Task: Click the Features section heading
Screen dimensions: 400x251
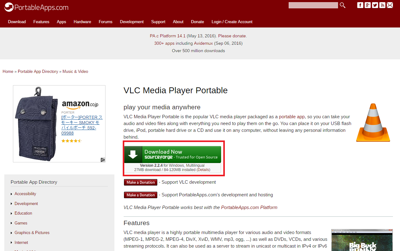Action: click(x=136, y=223)
